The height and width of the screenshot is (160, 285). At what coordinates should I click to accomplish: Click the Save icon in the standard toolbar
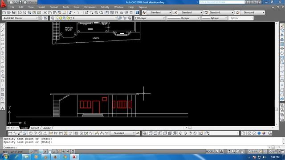point(14,12)
